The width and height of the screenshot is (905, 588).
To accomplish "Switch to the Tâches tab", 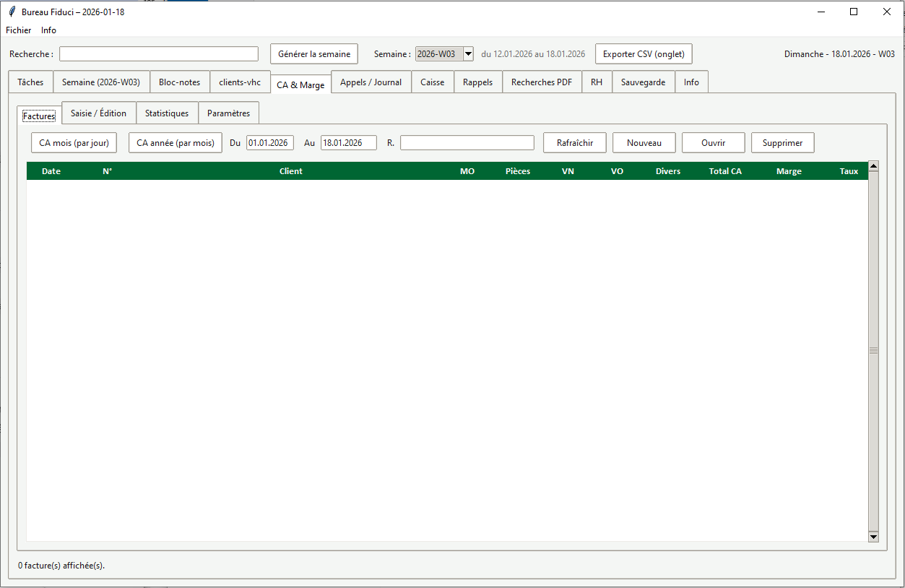I will (x=30, y=82).
